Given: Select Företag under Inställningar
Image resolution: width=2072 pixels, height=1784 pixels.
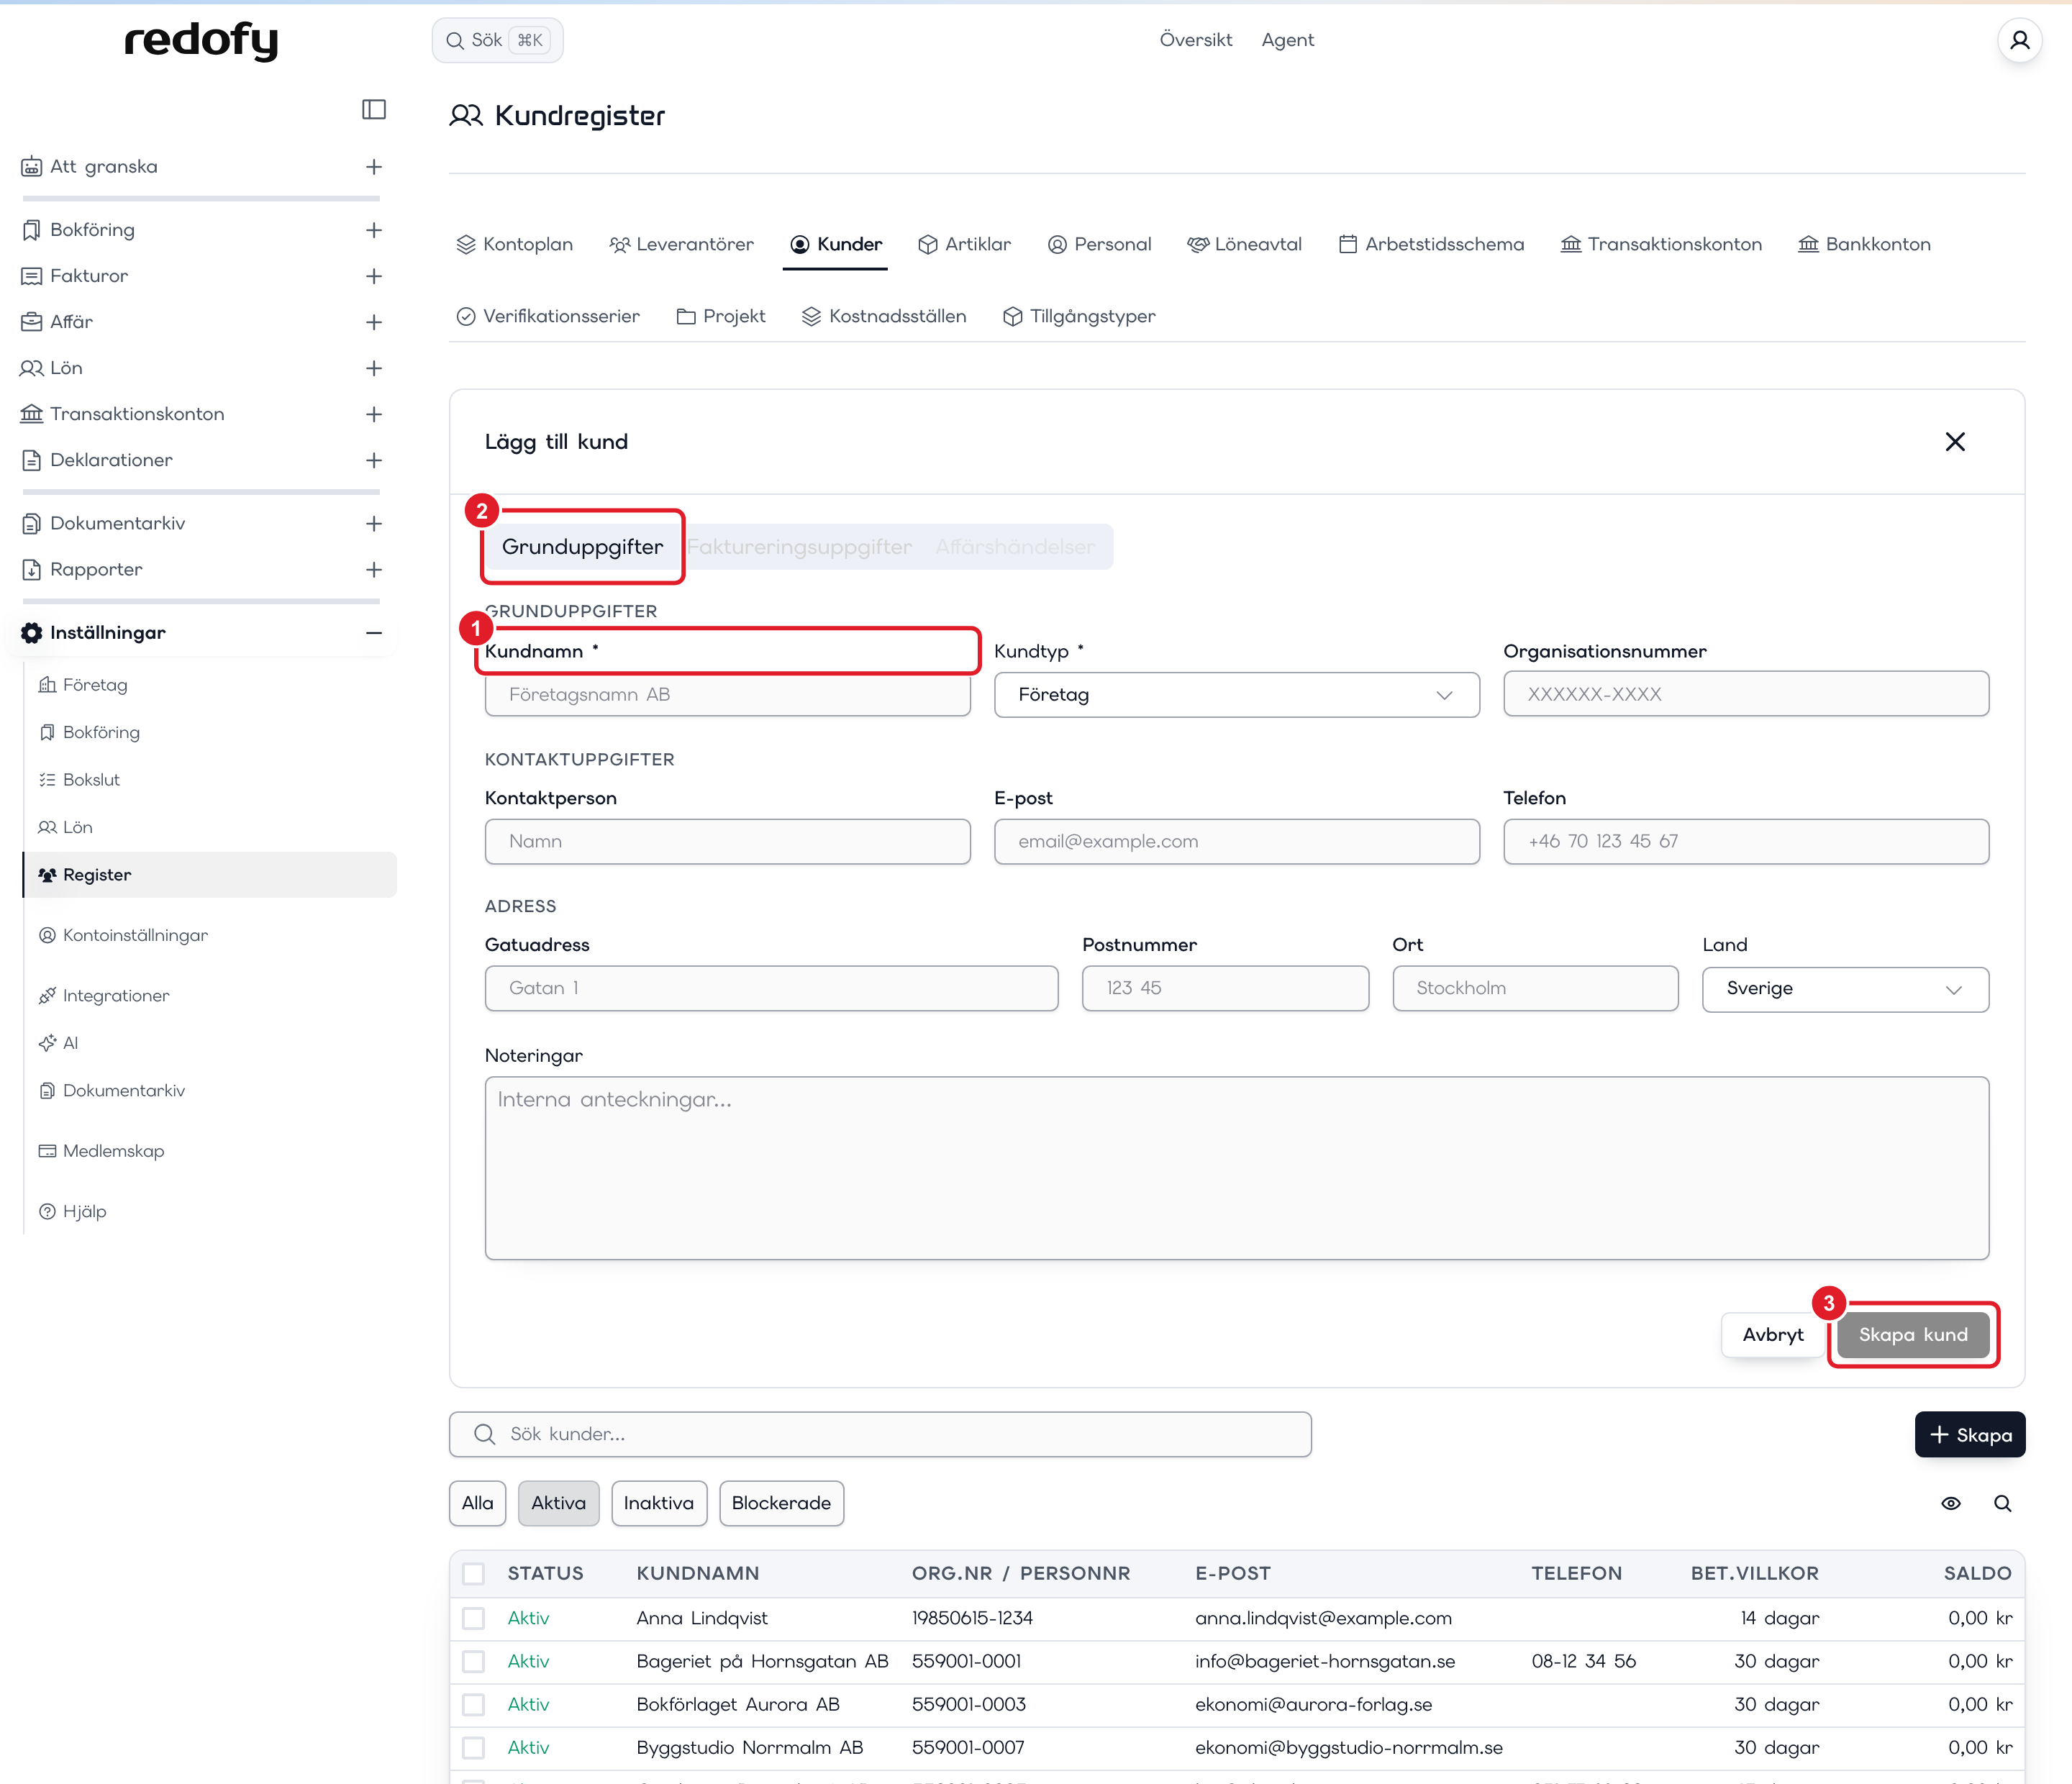Looking at the screenshot, I should [x=94, y=685].
